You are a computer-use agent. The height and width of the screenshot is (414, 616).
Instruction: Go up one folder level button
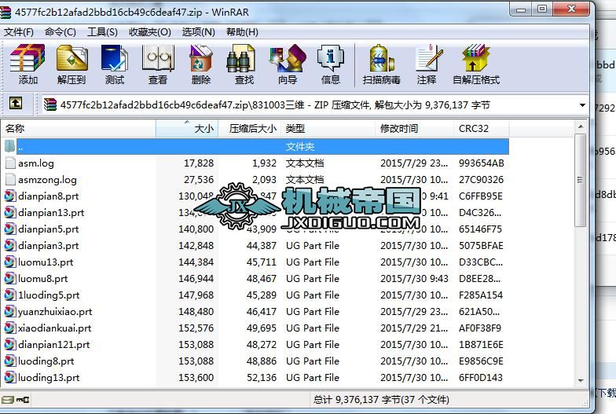coord(16,104)
